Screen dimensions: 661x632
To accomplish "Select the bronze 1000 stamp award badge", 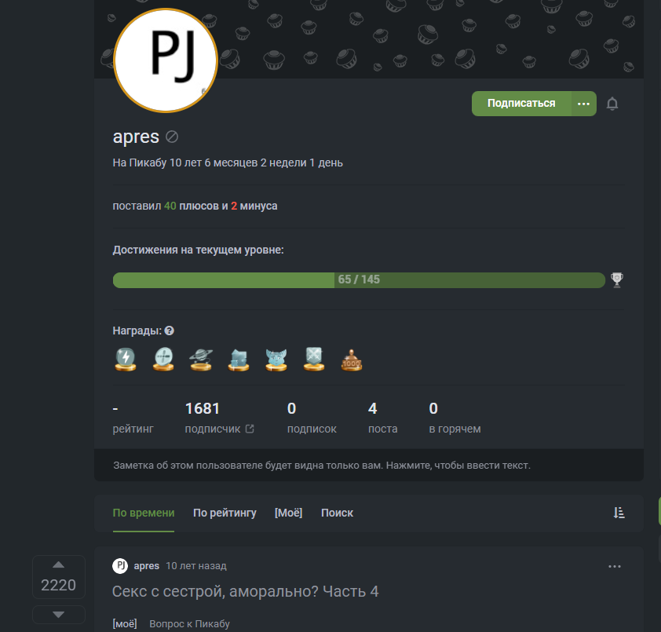I will click(352, 360).
